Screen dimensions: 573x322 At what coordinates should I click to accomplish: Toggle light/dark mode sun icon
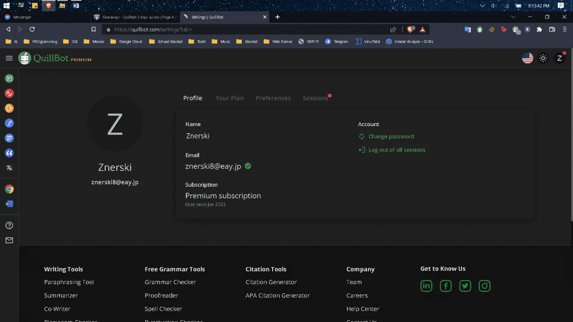click(x=543, y=58)
